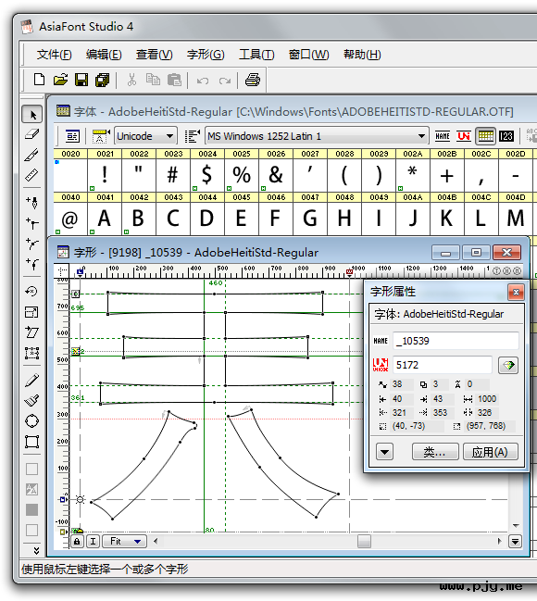This screenshot has width=537, height=601.
Task: Click the Redo arrow icon
Action: (x=225, y=81)
